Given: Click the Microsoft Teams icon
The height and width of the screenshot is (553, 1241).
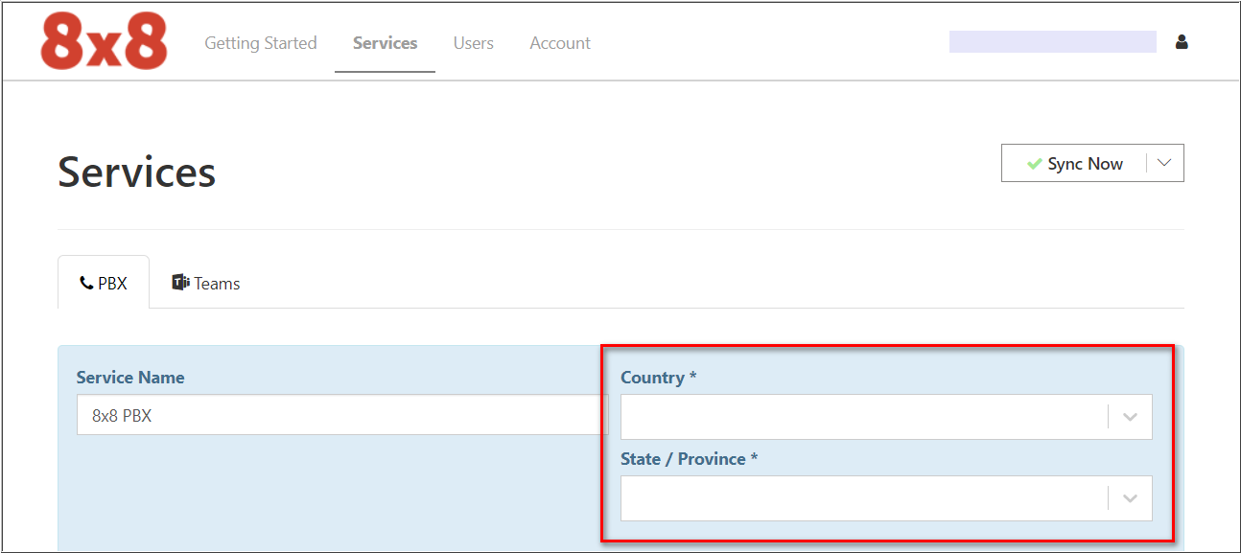Looking at the screenshot, I should [180, 283].
